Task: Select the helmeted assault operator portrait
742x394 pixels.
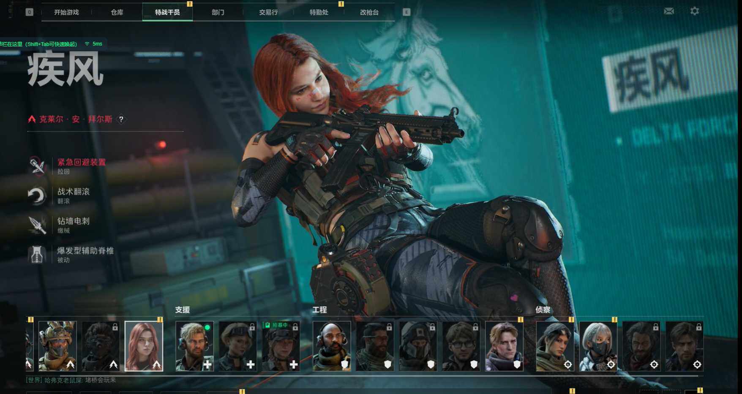Action: tap(57, 346)
